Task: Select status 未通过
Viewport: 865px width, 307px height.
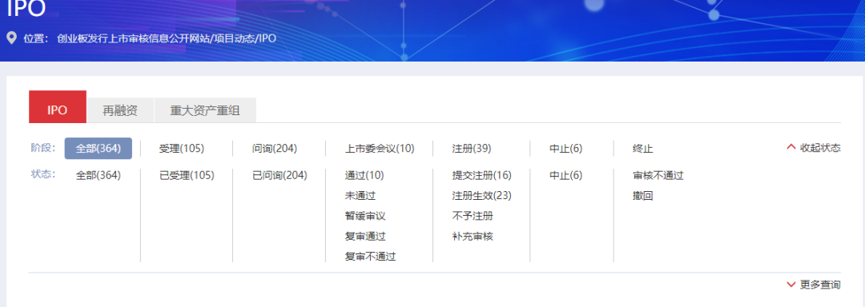Action: coord(360,196)
